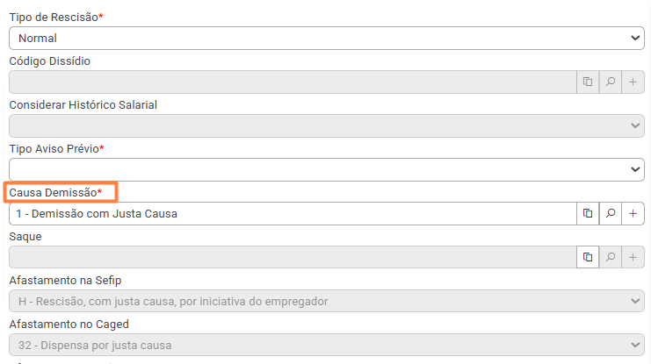The height and width of the screenshot is (364, 651).
Task: Click plus icon in Código Dissídio field
Action: pyautogui.click(x=633, y=82)
